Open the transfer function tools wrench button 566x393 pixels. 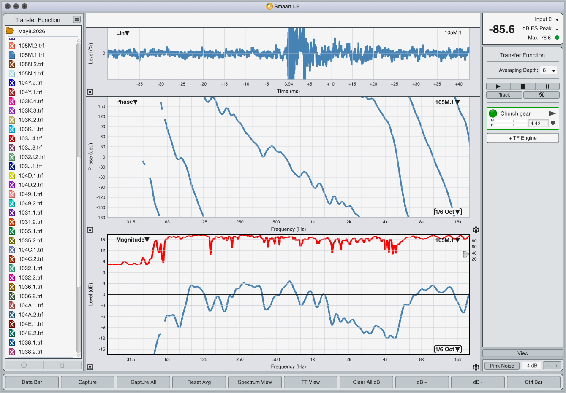pyautogui.click(x=541, y=95)
